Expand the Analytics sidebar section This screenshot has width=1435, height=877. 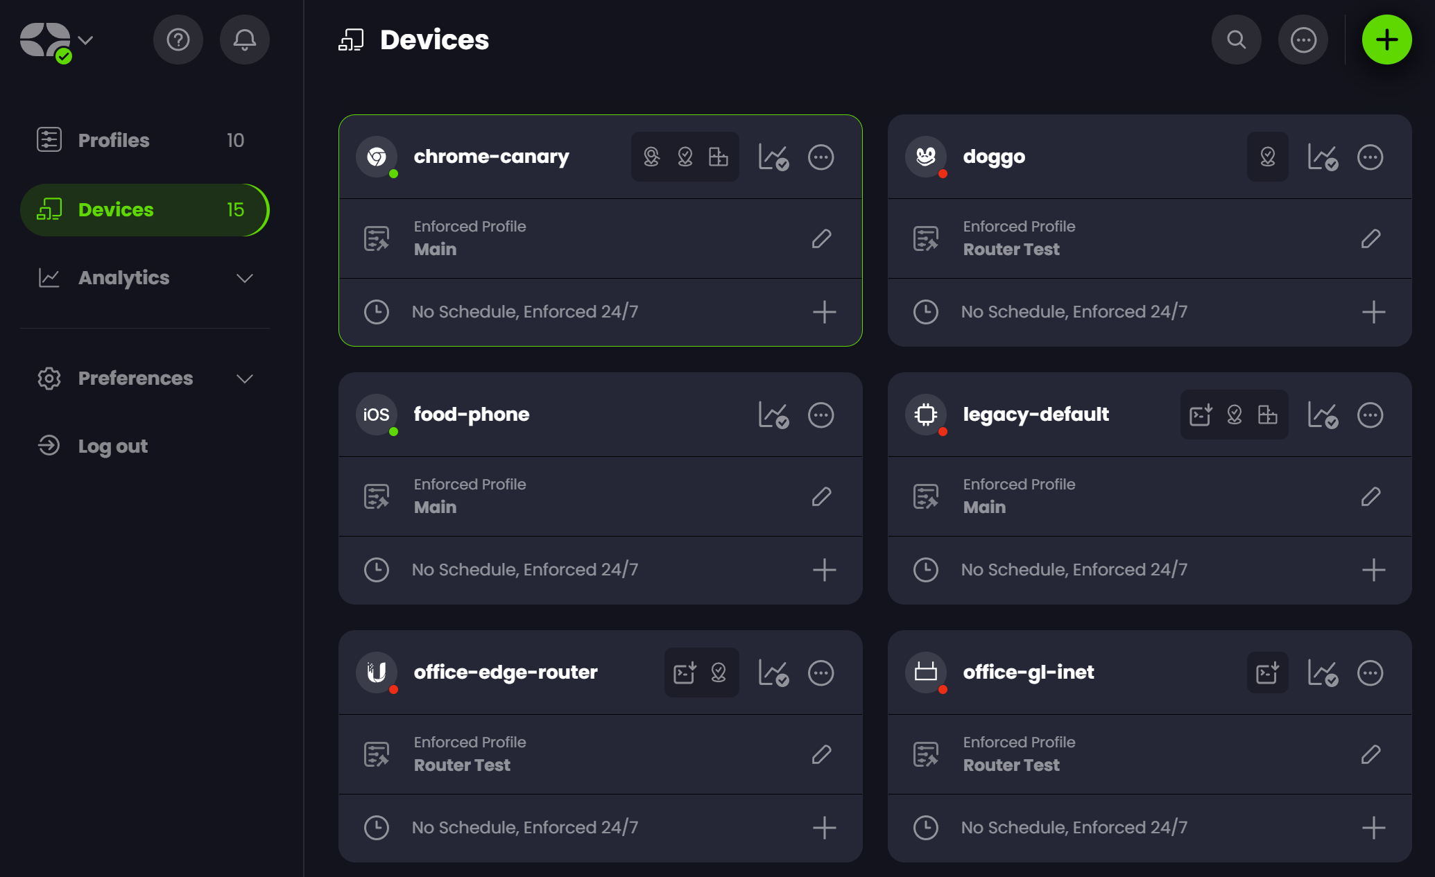(x=244, y=278)
